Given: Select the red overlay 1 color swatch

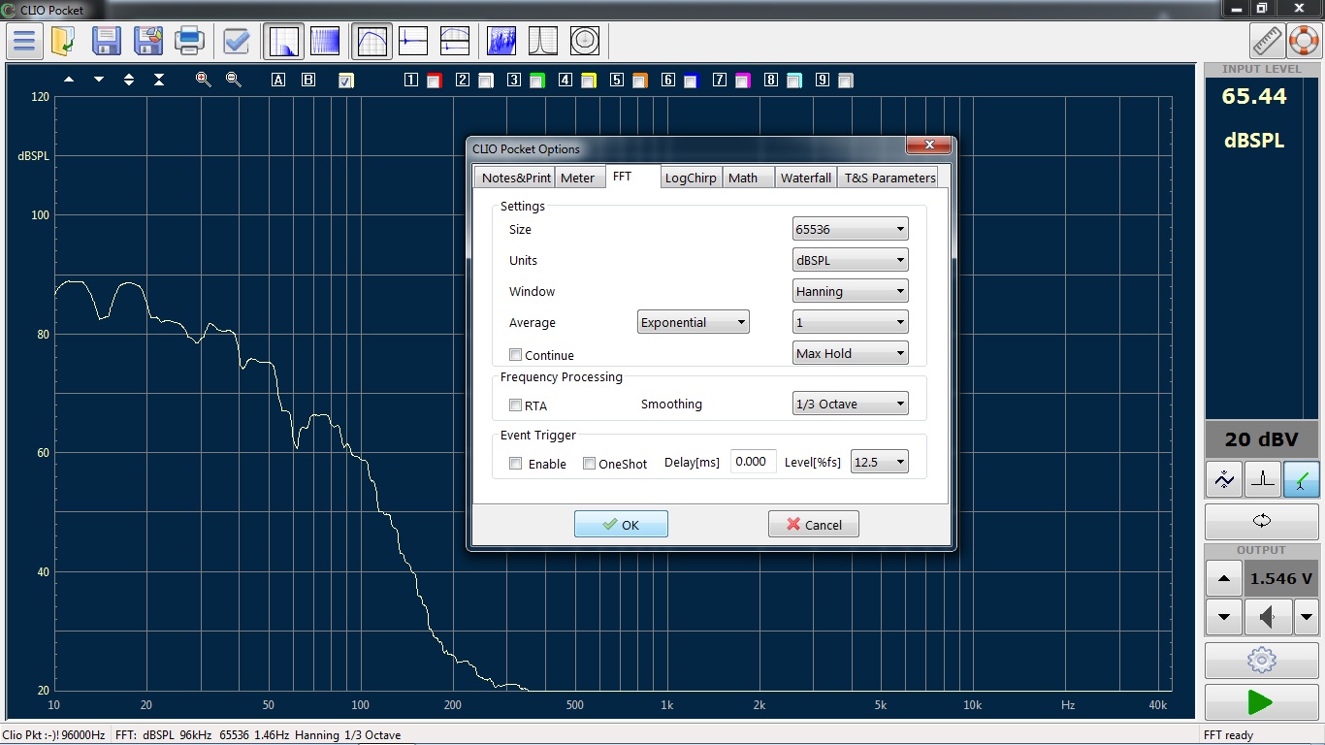Looking at the screenshot, I should click(x=435, y=81).
